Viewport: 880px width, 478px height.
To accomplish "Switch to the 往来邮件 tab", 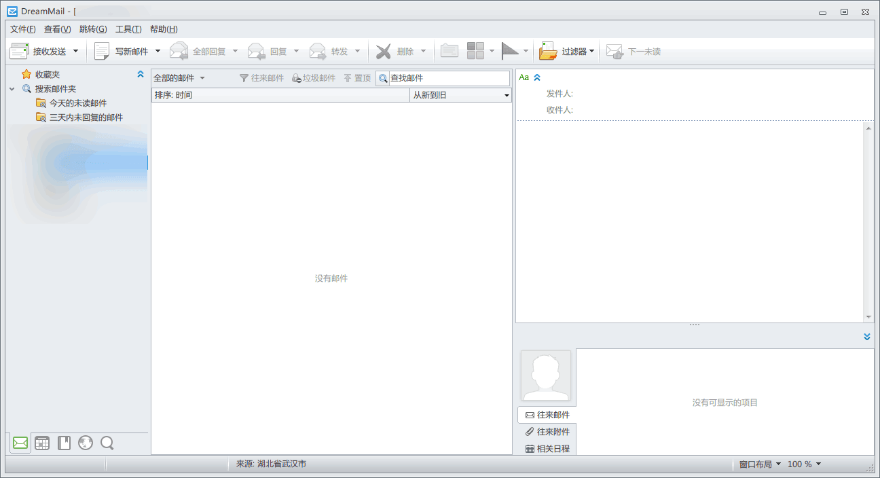I will (x=547, y=415).
